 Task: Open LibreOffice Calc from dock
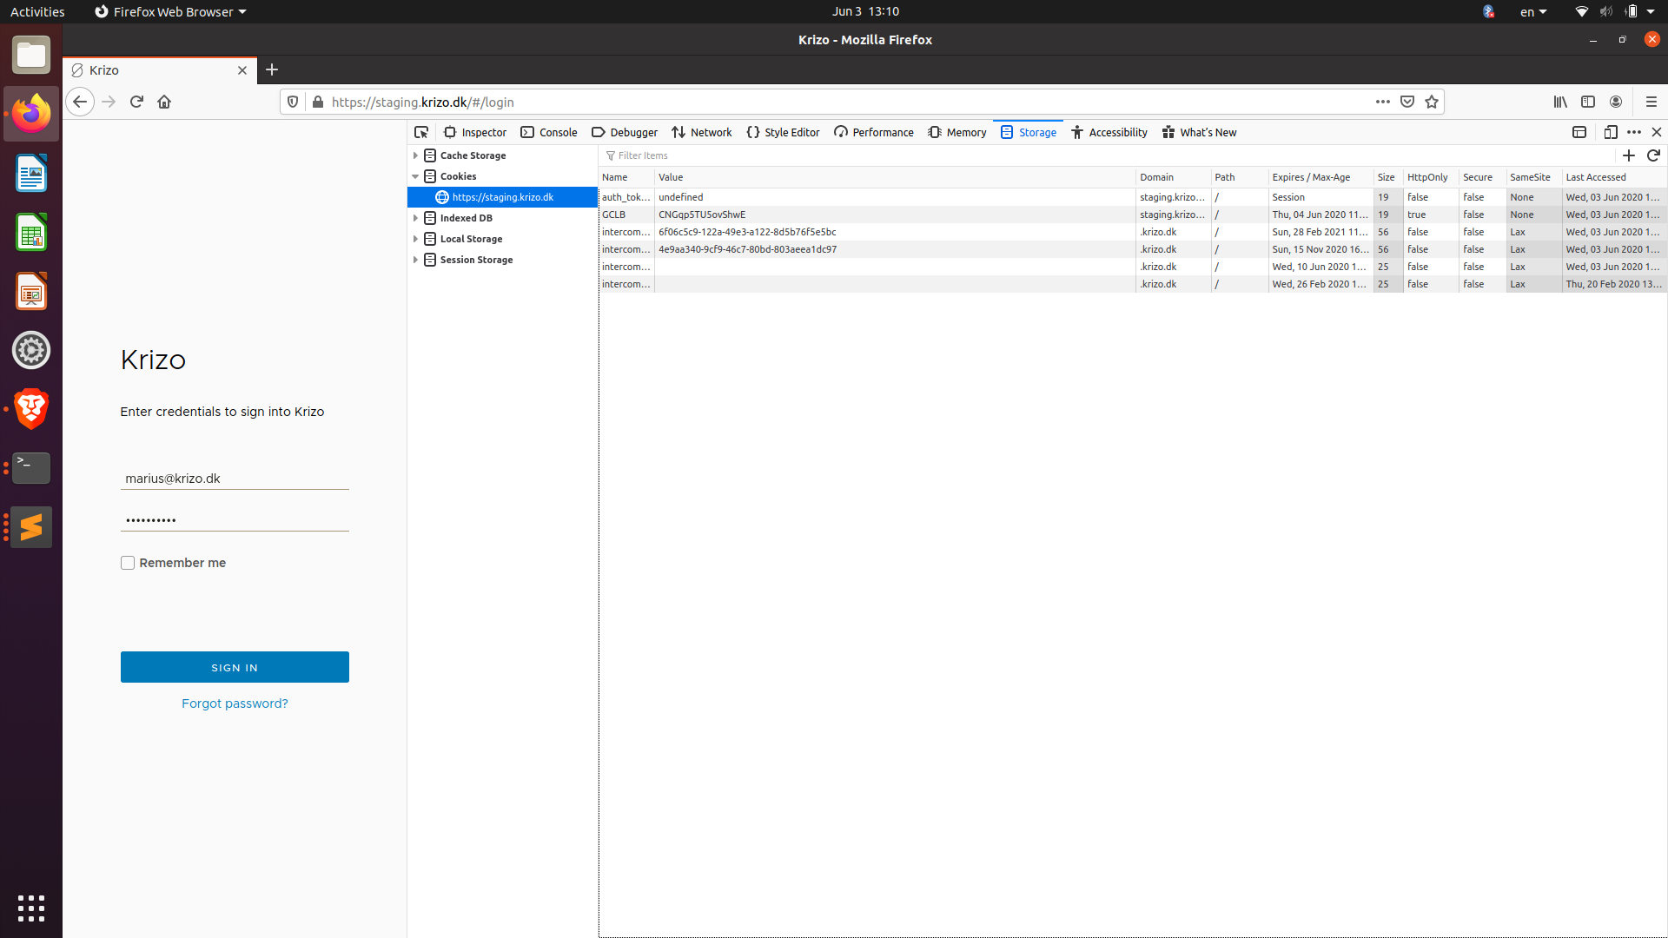(31, 233)
